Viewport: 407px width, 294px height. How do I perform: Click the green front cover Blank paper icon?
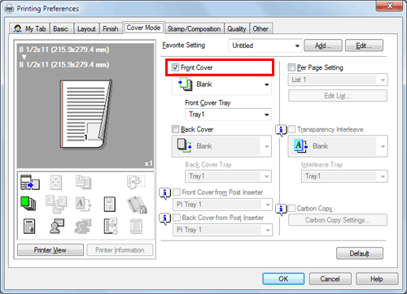coord(186,84)
